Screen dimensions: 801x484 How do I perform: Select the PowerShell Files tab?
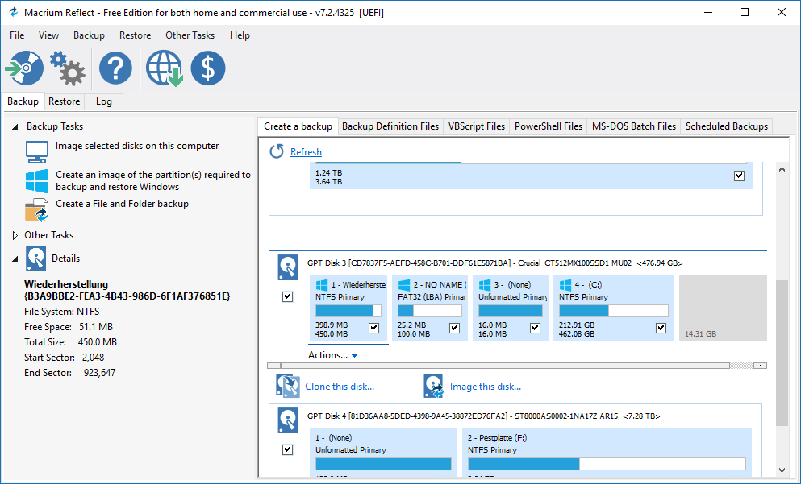549,126
